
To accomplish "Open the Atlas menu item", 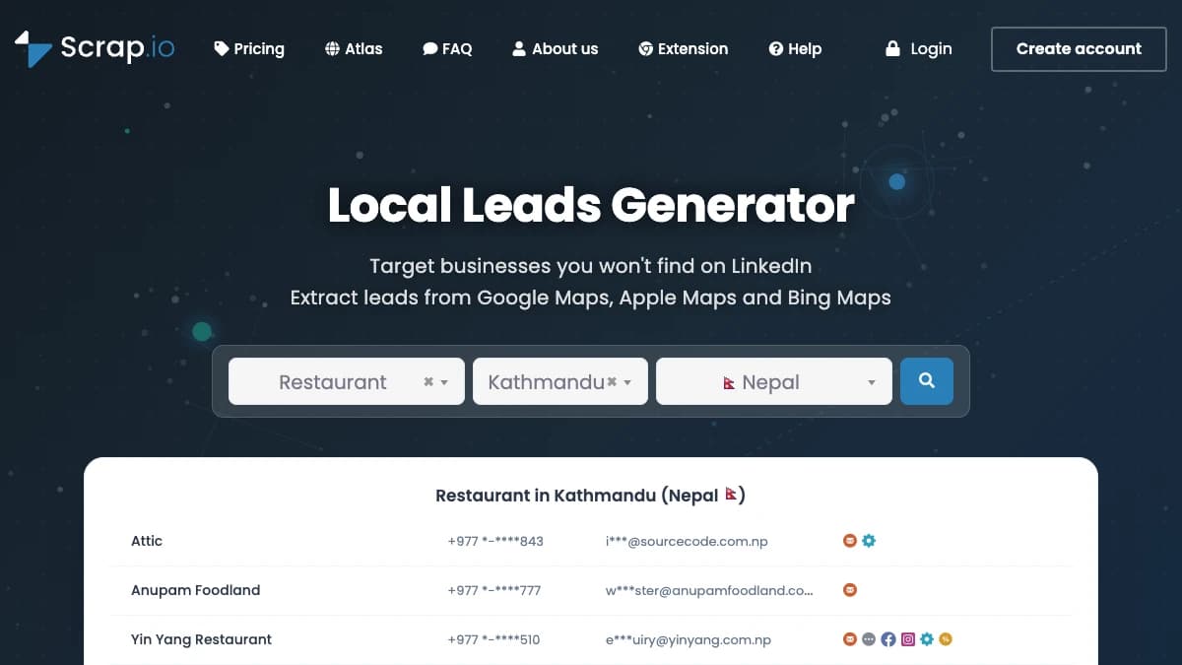I will tap(354, 48).
